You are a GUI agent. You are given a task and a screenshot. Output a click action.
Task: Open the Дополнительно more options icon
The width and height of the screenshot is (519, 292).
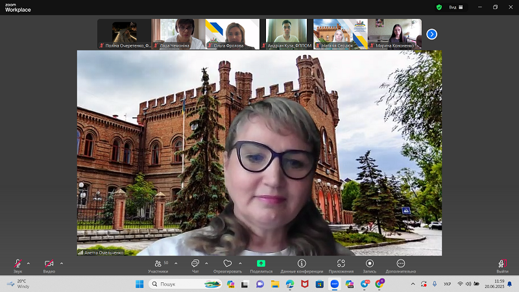401,263
